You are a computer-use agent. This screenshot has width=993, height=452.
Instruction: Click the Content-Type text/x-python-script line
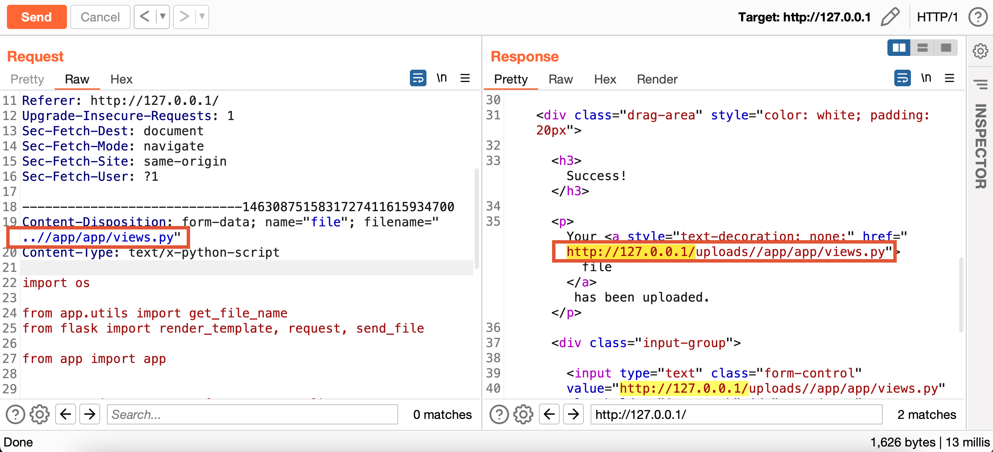(x=151, y=253)
